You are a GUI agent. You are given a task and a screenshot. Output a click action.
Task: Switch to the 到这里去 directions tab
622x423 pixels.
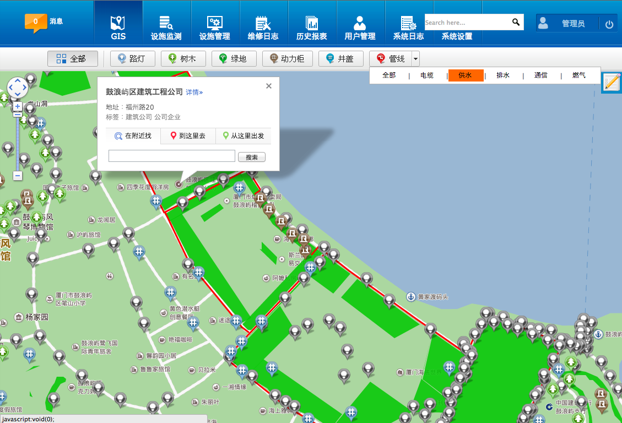[188, 135]
